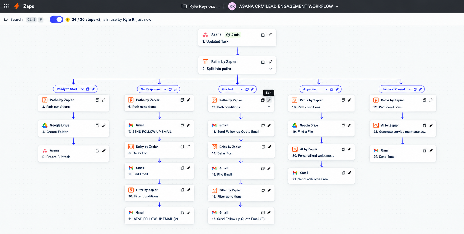Duplicate the Paid and Closed path
This screenshot has height=234, width=464.
click(415, 89)
